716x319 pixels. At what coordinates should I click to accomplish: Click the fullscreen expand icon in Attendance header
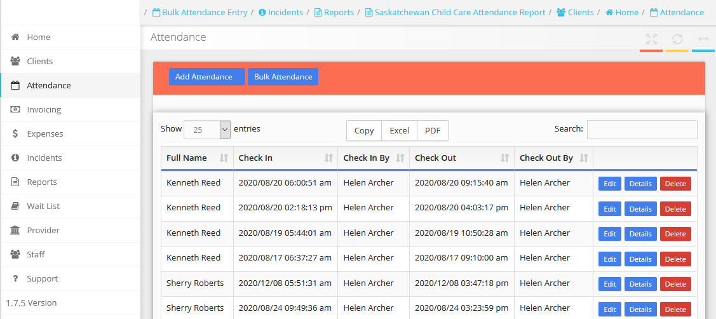[651, 39]
